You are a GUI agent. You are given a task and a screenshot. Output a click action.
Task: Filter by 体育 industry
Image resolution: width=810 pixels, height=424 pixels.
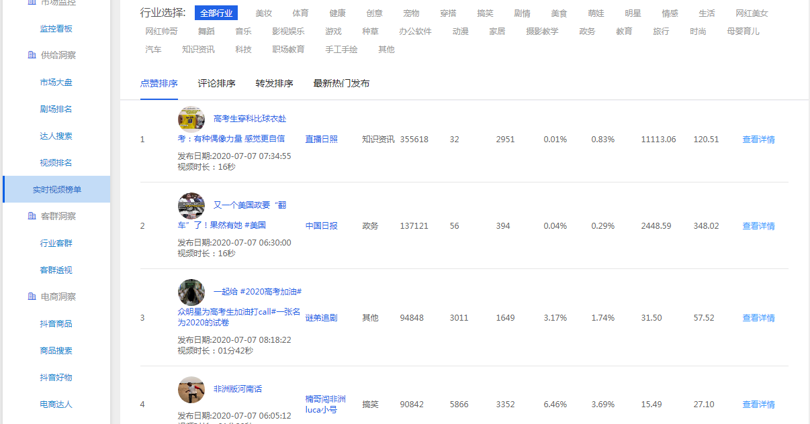click(301, 13)
